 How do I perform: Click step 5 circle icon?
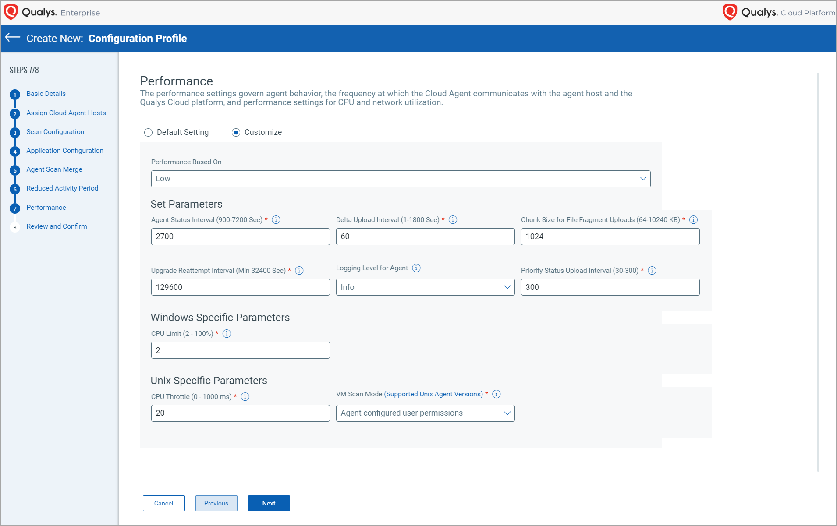point(15,170)
